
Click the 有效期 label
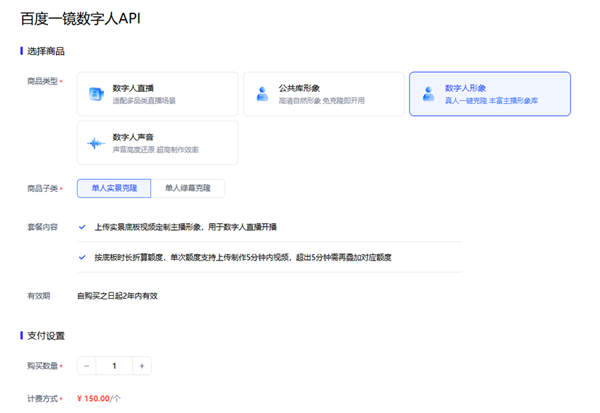tap(39, 296)
